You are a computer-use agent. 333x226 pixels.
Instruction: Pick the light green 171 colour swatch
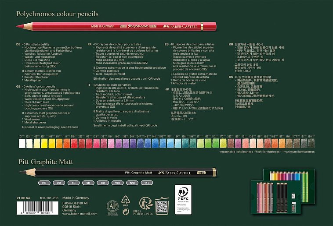coord(200,143)
